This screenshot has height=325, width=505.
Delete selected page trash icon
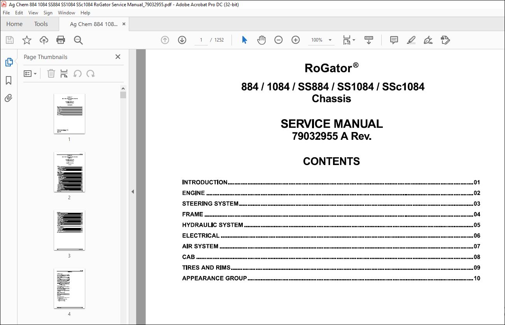51,74
